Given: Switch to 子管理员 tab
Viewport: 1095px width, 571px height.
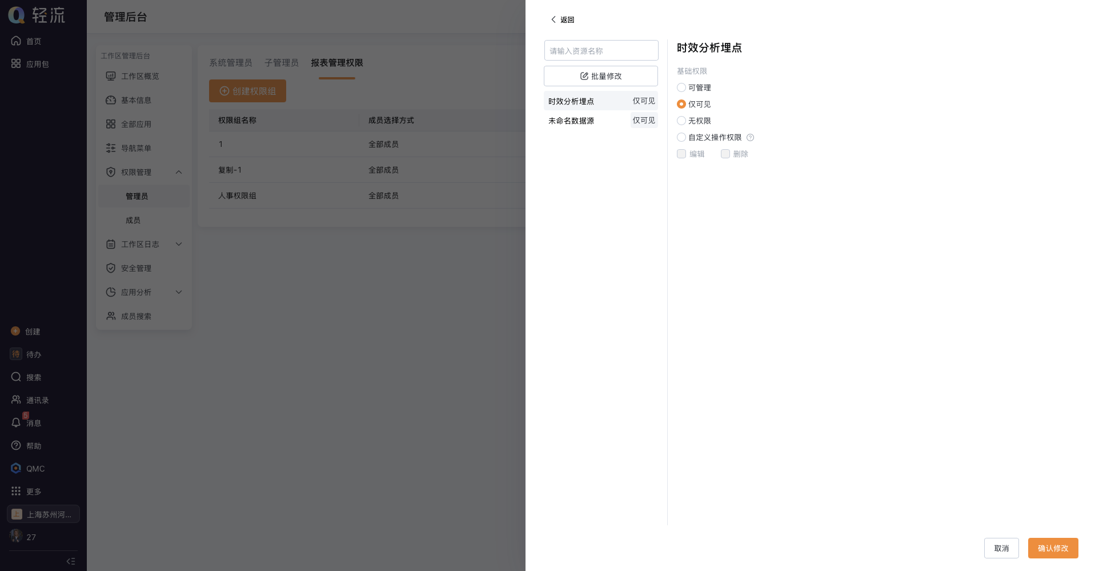Looking at the screenshot, I should pyautogui.click(x=282, y=62).
